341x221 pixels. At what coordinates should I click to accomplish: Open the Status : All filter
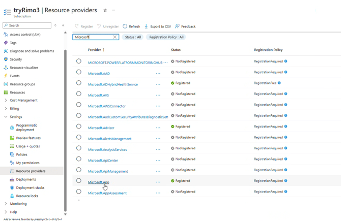coord(133,37)
